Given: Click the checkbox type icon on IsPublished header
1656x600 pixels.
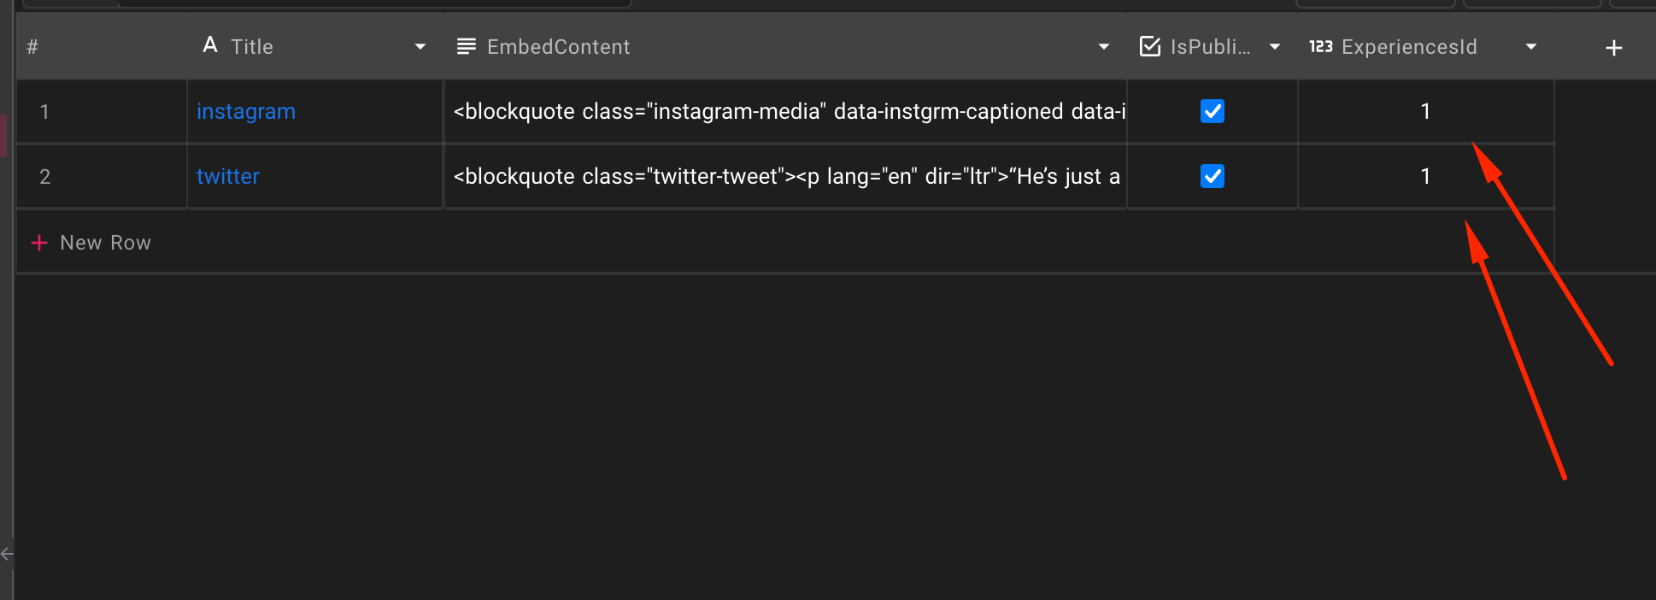Looking at the screenshot, I should 1149,46.
